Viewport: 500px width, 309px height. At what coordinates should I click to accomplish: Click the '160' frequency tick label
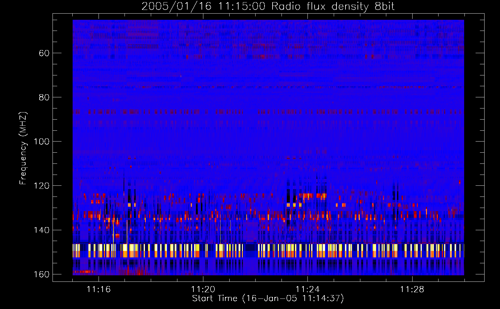[41, 274]
